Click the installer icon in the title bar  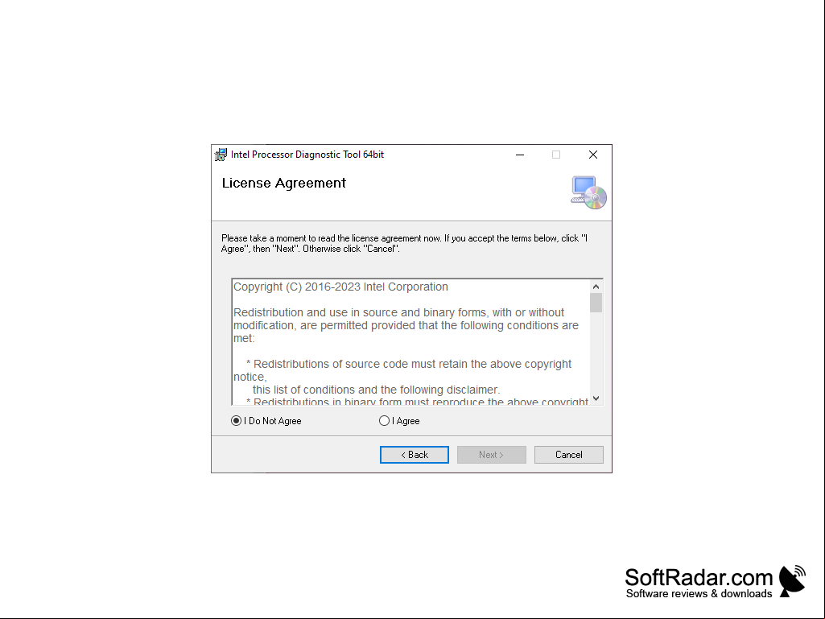tap(221, 155)
